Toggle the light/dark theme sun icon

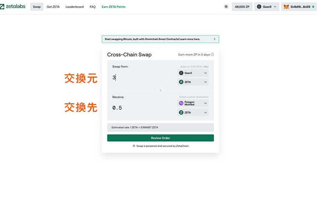click(226, 7)
